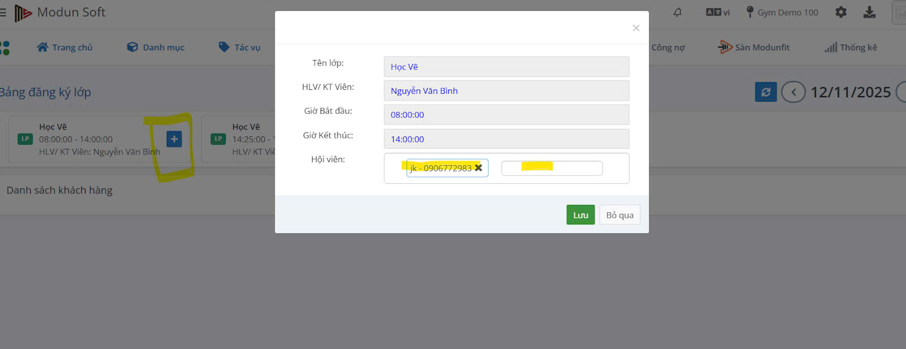Click the plus icon on Học Vẽ card
The image size is (906, 349).
174,139
